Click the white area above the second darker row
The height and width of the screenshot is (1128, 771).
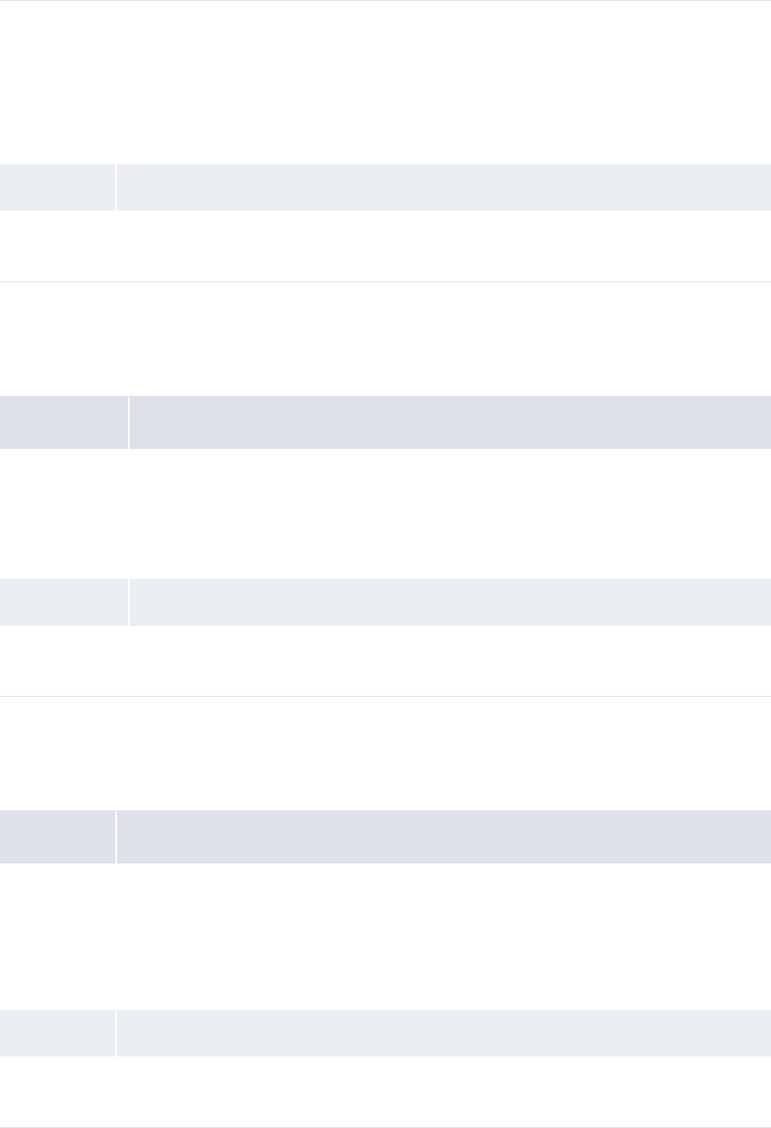[x=385, y=753]
